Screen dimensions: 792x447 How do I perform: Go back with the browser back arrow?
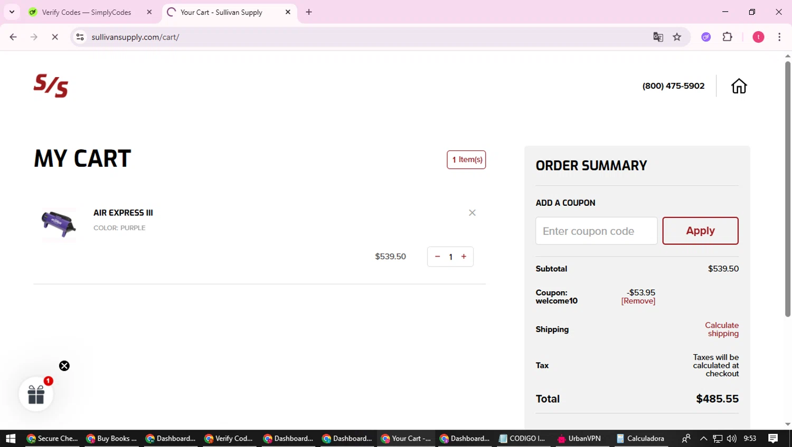[x=13, y=37]
